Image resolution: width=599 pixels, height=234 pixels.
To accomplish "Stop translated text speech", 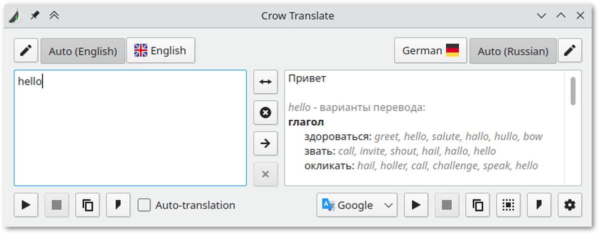I will [x=447, y=205].
